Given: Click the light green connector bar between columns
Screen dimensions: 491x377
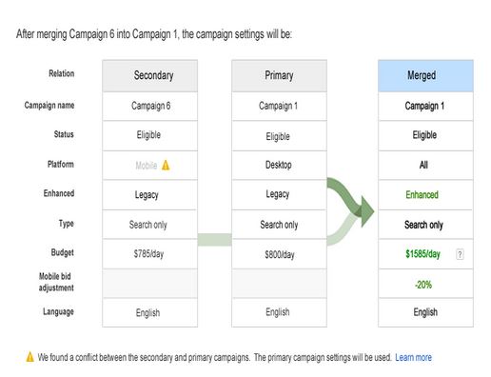Looking at the screenshot, I should 214,240.
